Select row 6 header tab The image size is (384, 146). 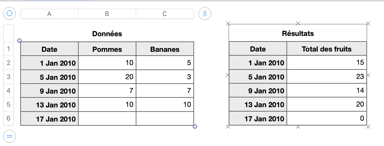(8, 119)
